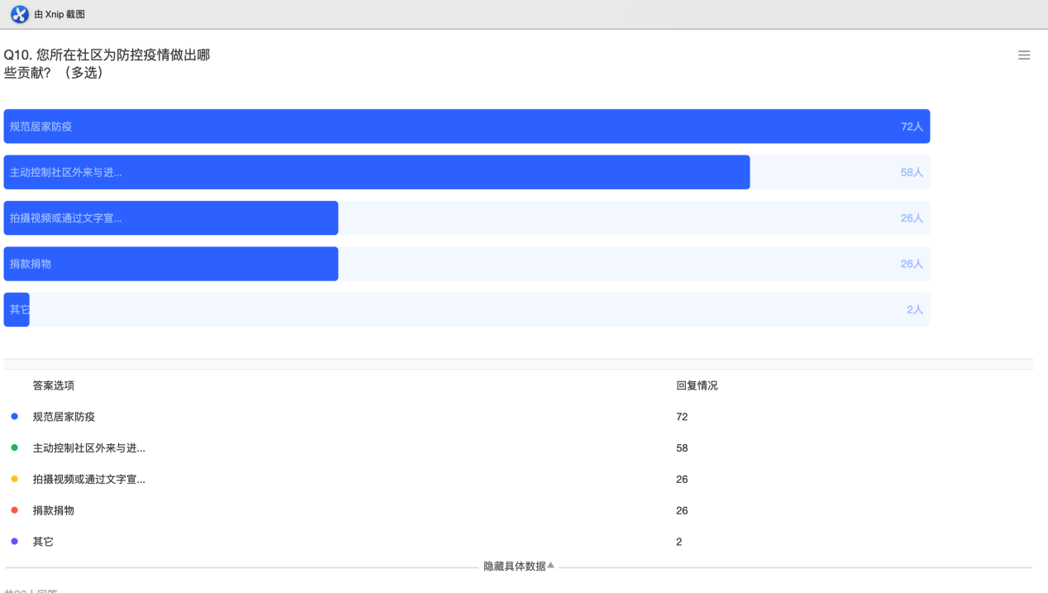Click the 规范居家防疫 72人 bar
Viewport: 1048px width, 593px height.
coord(466,127)
